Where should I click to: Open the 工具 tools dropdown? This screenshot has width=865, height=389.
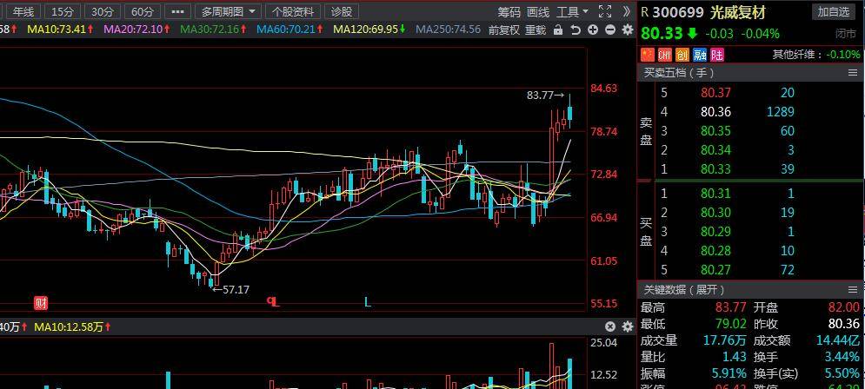572,11
